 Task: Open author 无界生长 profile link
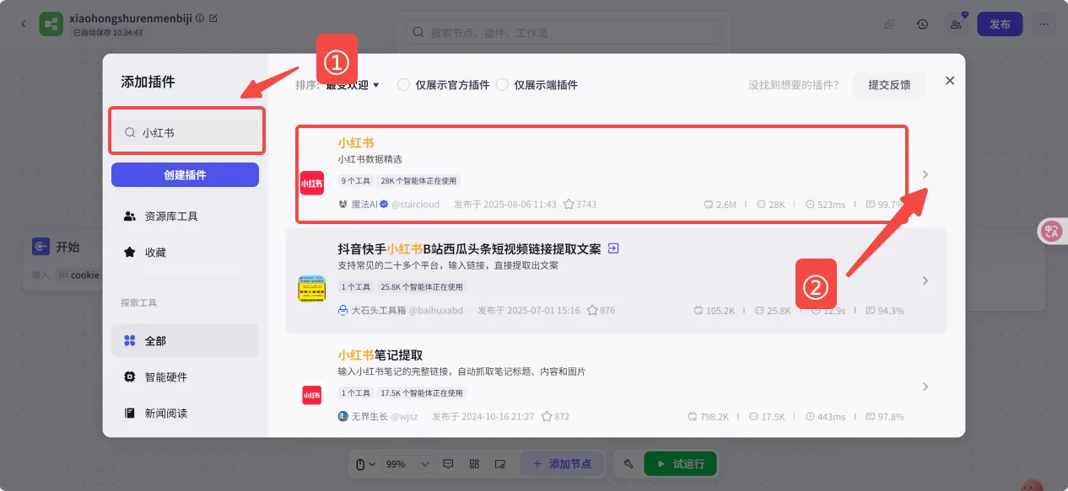369,417
